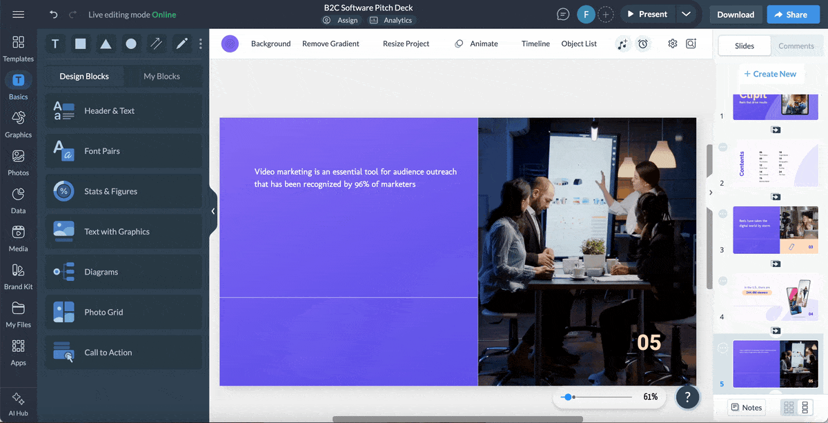Select the Rectangle shape tool
Image resolution: width=828 pixels, height=423 pixels.
click(80, 43)
